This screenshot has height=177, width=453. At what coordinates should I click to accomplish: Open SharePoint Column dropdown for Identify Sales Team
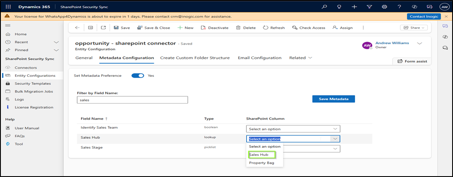tap(293, 129)
